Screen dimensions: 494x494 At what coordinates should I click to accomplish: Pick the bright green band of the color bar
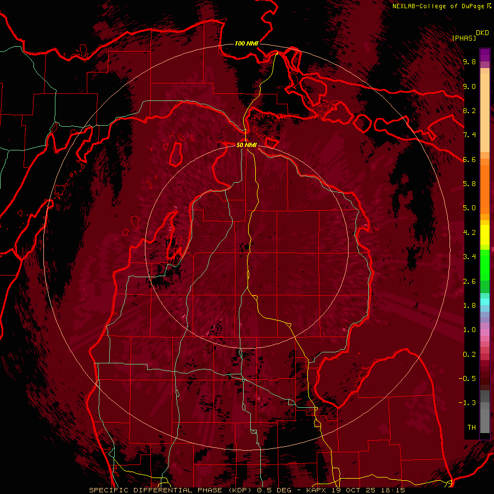[x=485, y=265]
